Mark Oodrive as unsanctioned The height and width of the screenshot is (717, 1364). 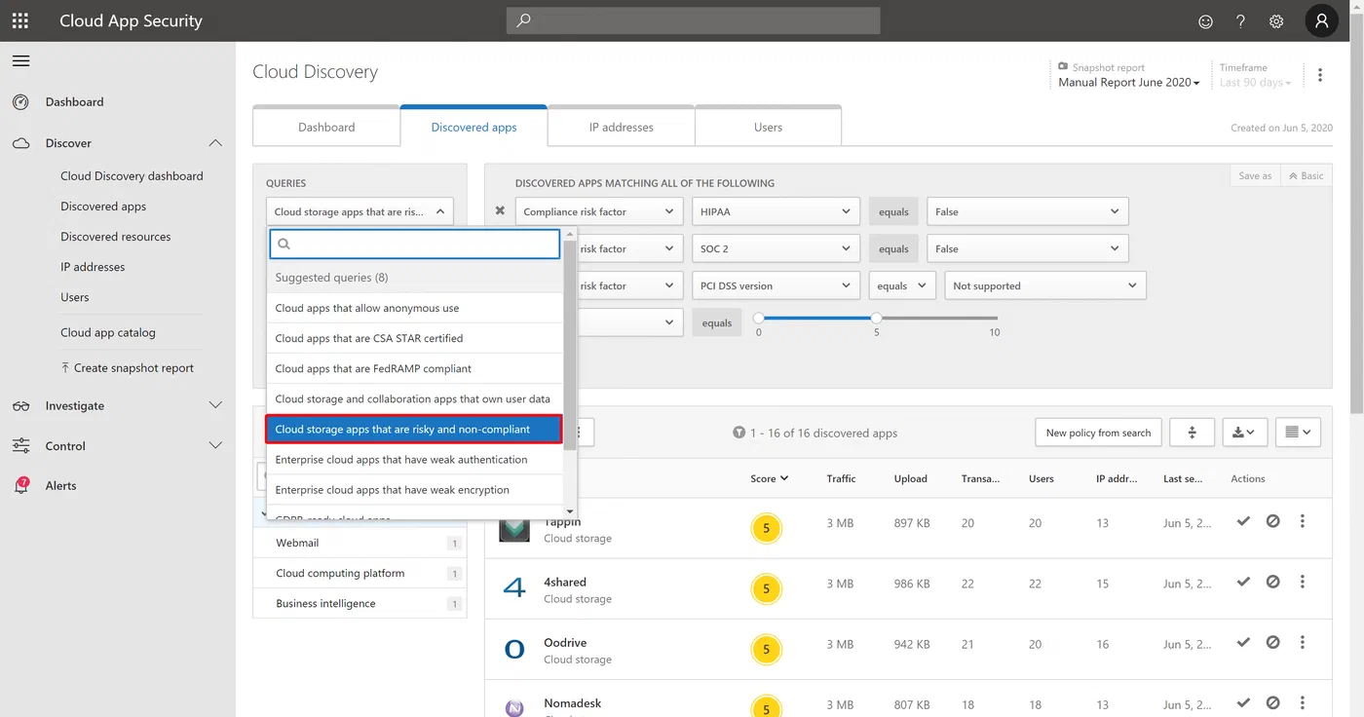[x=1272, y=643]
